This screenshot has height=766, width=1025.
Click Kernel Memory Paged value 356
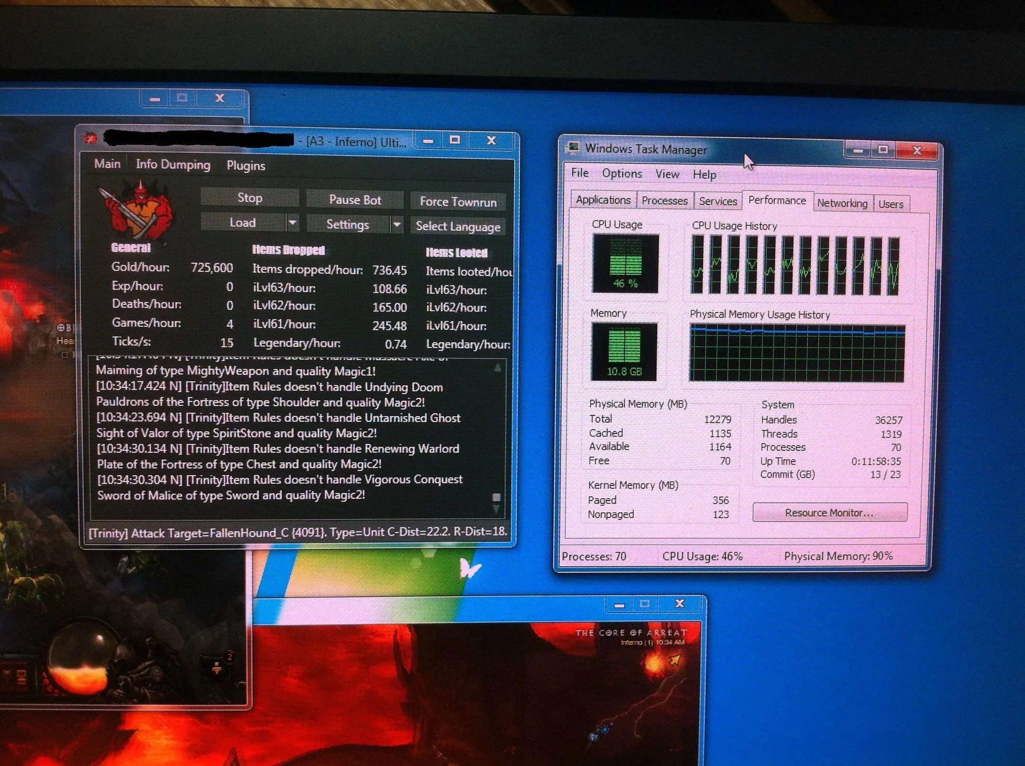(x=721, y=500)
